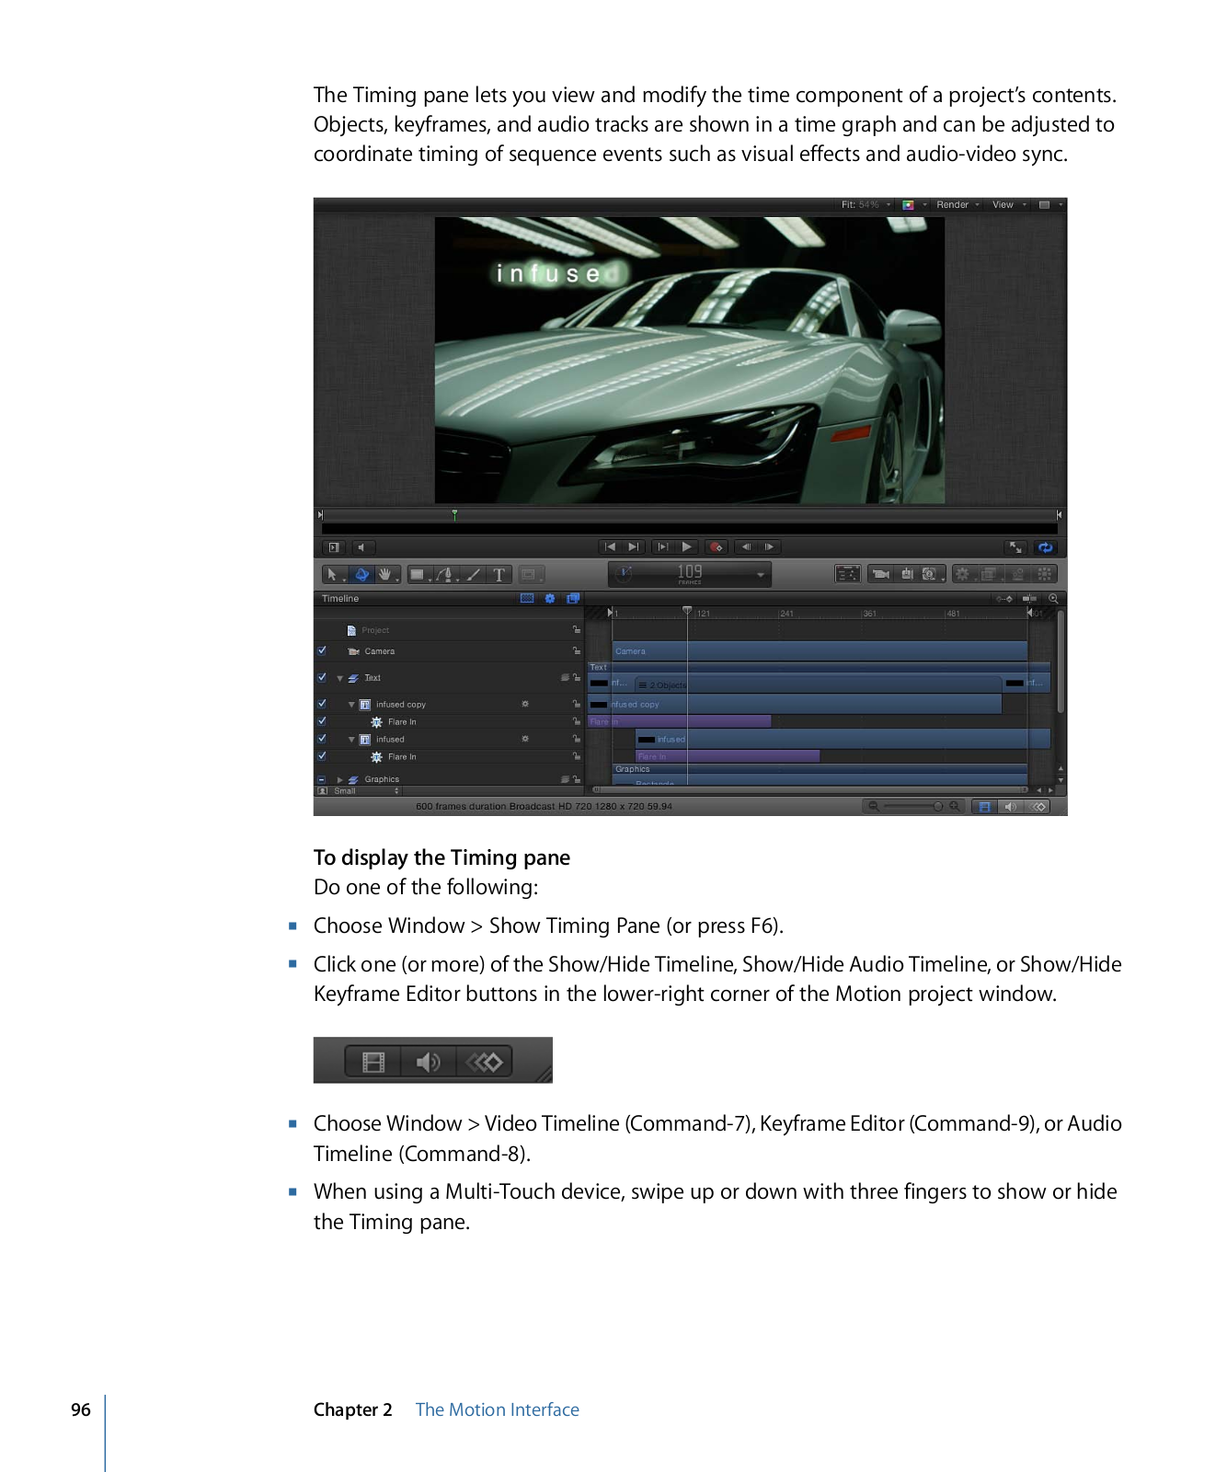Open the Add Behavior gear button
The height and width of the screenshot is (1472, 1227).
click(x=963, y=574)
